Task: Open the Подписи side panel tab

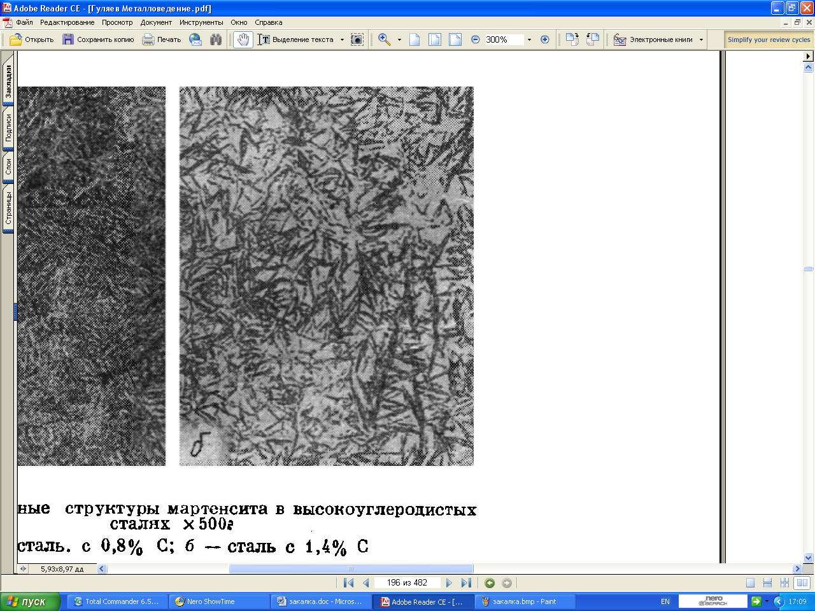Action: pos(8,129)
